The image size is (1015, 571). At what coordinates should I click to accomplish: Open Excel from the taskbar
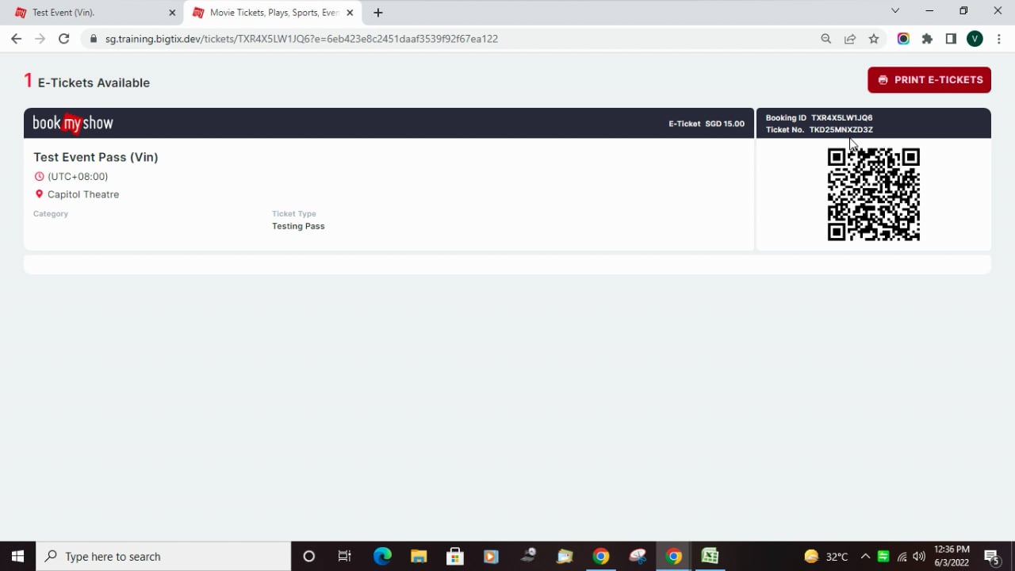click(710, 557)
